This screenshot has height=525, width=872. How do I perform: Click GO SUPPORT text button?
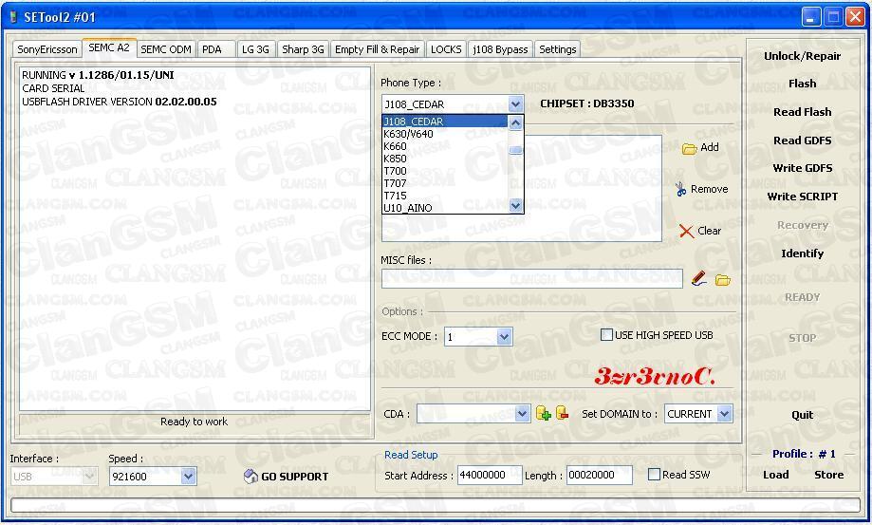pyautogui.click(x=295, y=477)
